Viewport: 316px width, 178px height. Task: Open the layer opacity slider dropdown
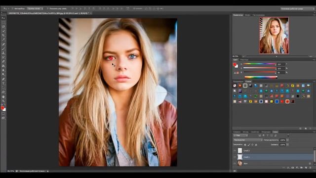click(x=287, y=140)
